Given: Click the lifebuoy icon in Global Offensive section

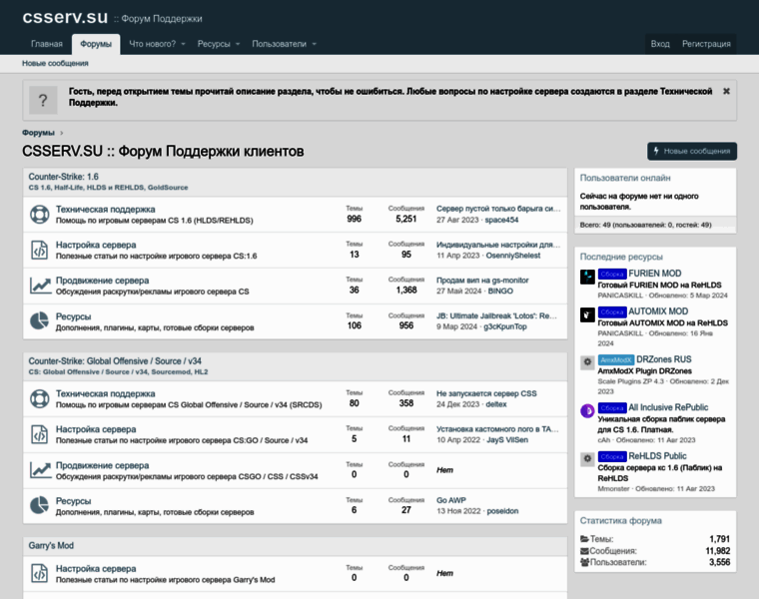Looking at the screenshot, I should point(40,399).
